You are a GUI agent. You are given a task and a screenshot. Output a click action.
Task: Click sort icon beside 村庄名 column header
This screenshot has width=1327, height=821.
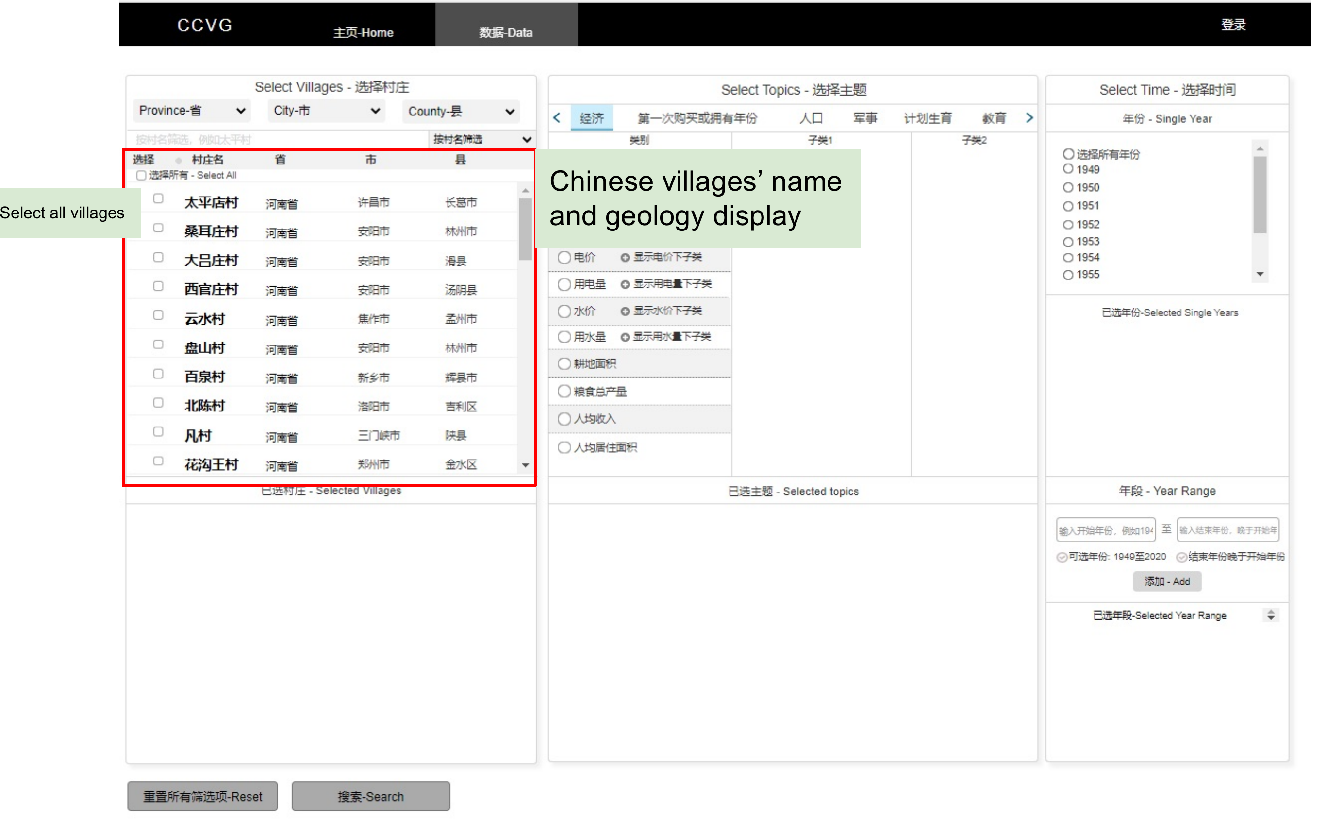click(178, 160)
